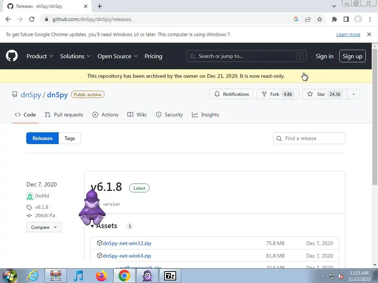The height and width of the screenshot is (283, 378).
Task: Click the package icon beside dnSpy-net-win32.zip
Action: (99, 243)
